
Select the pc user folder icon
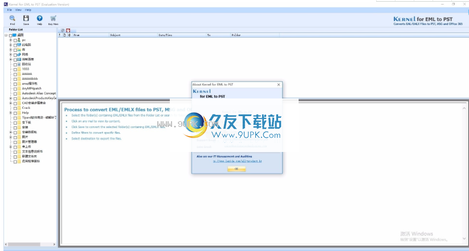tap(19, 40)
